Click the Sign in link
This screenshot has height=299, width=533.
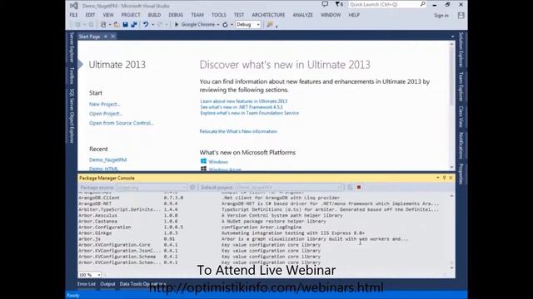441,15
